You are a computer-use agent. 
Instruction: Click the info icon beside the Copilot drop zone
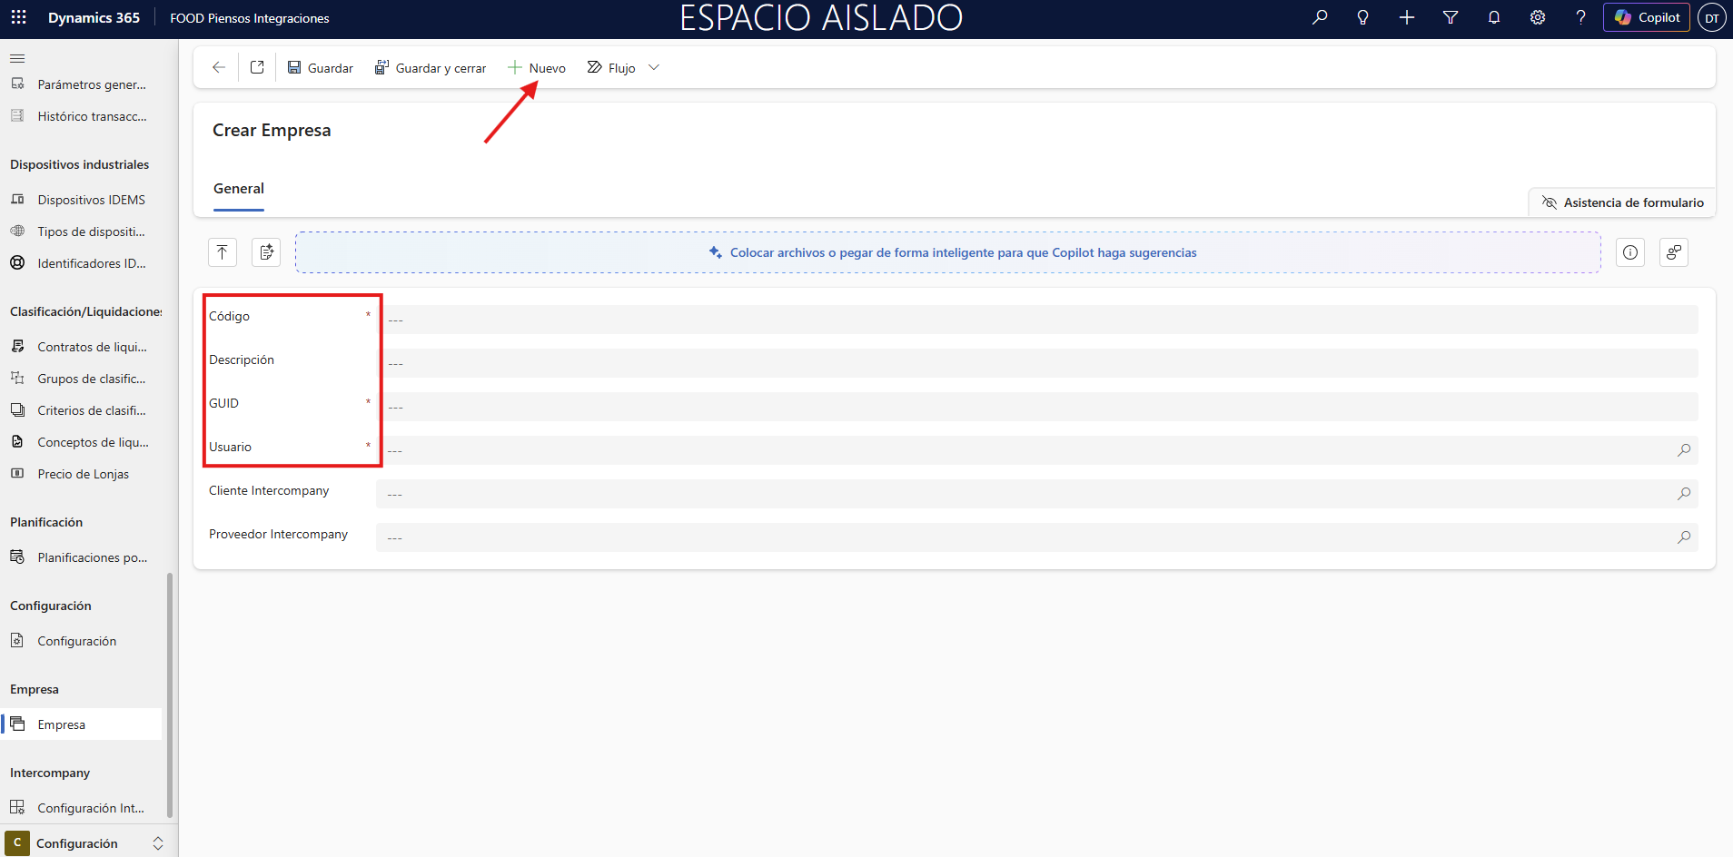(x=1629, y=252)
